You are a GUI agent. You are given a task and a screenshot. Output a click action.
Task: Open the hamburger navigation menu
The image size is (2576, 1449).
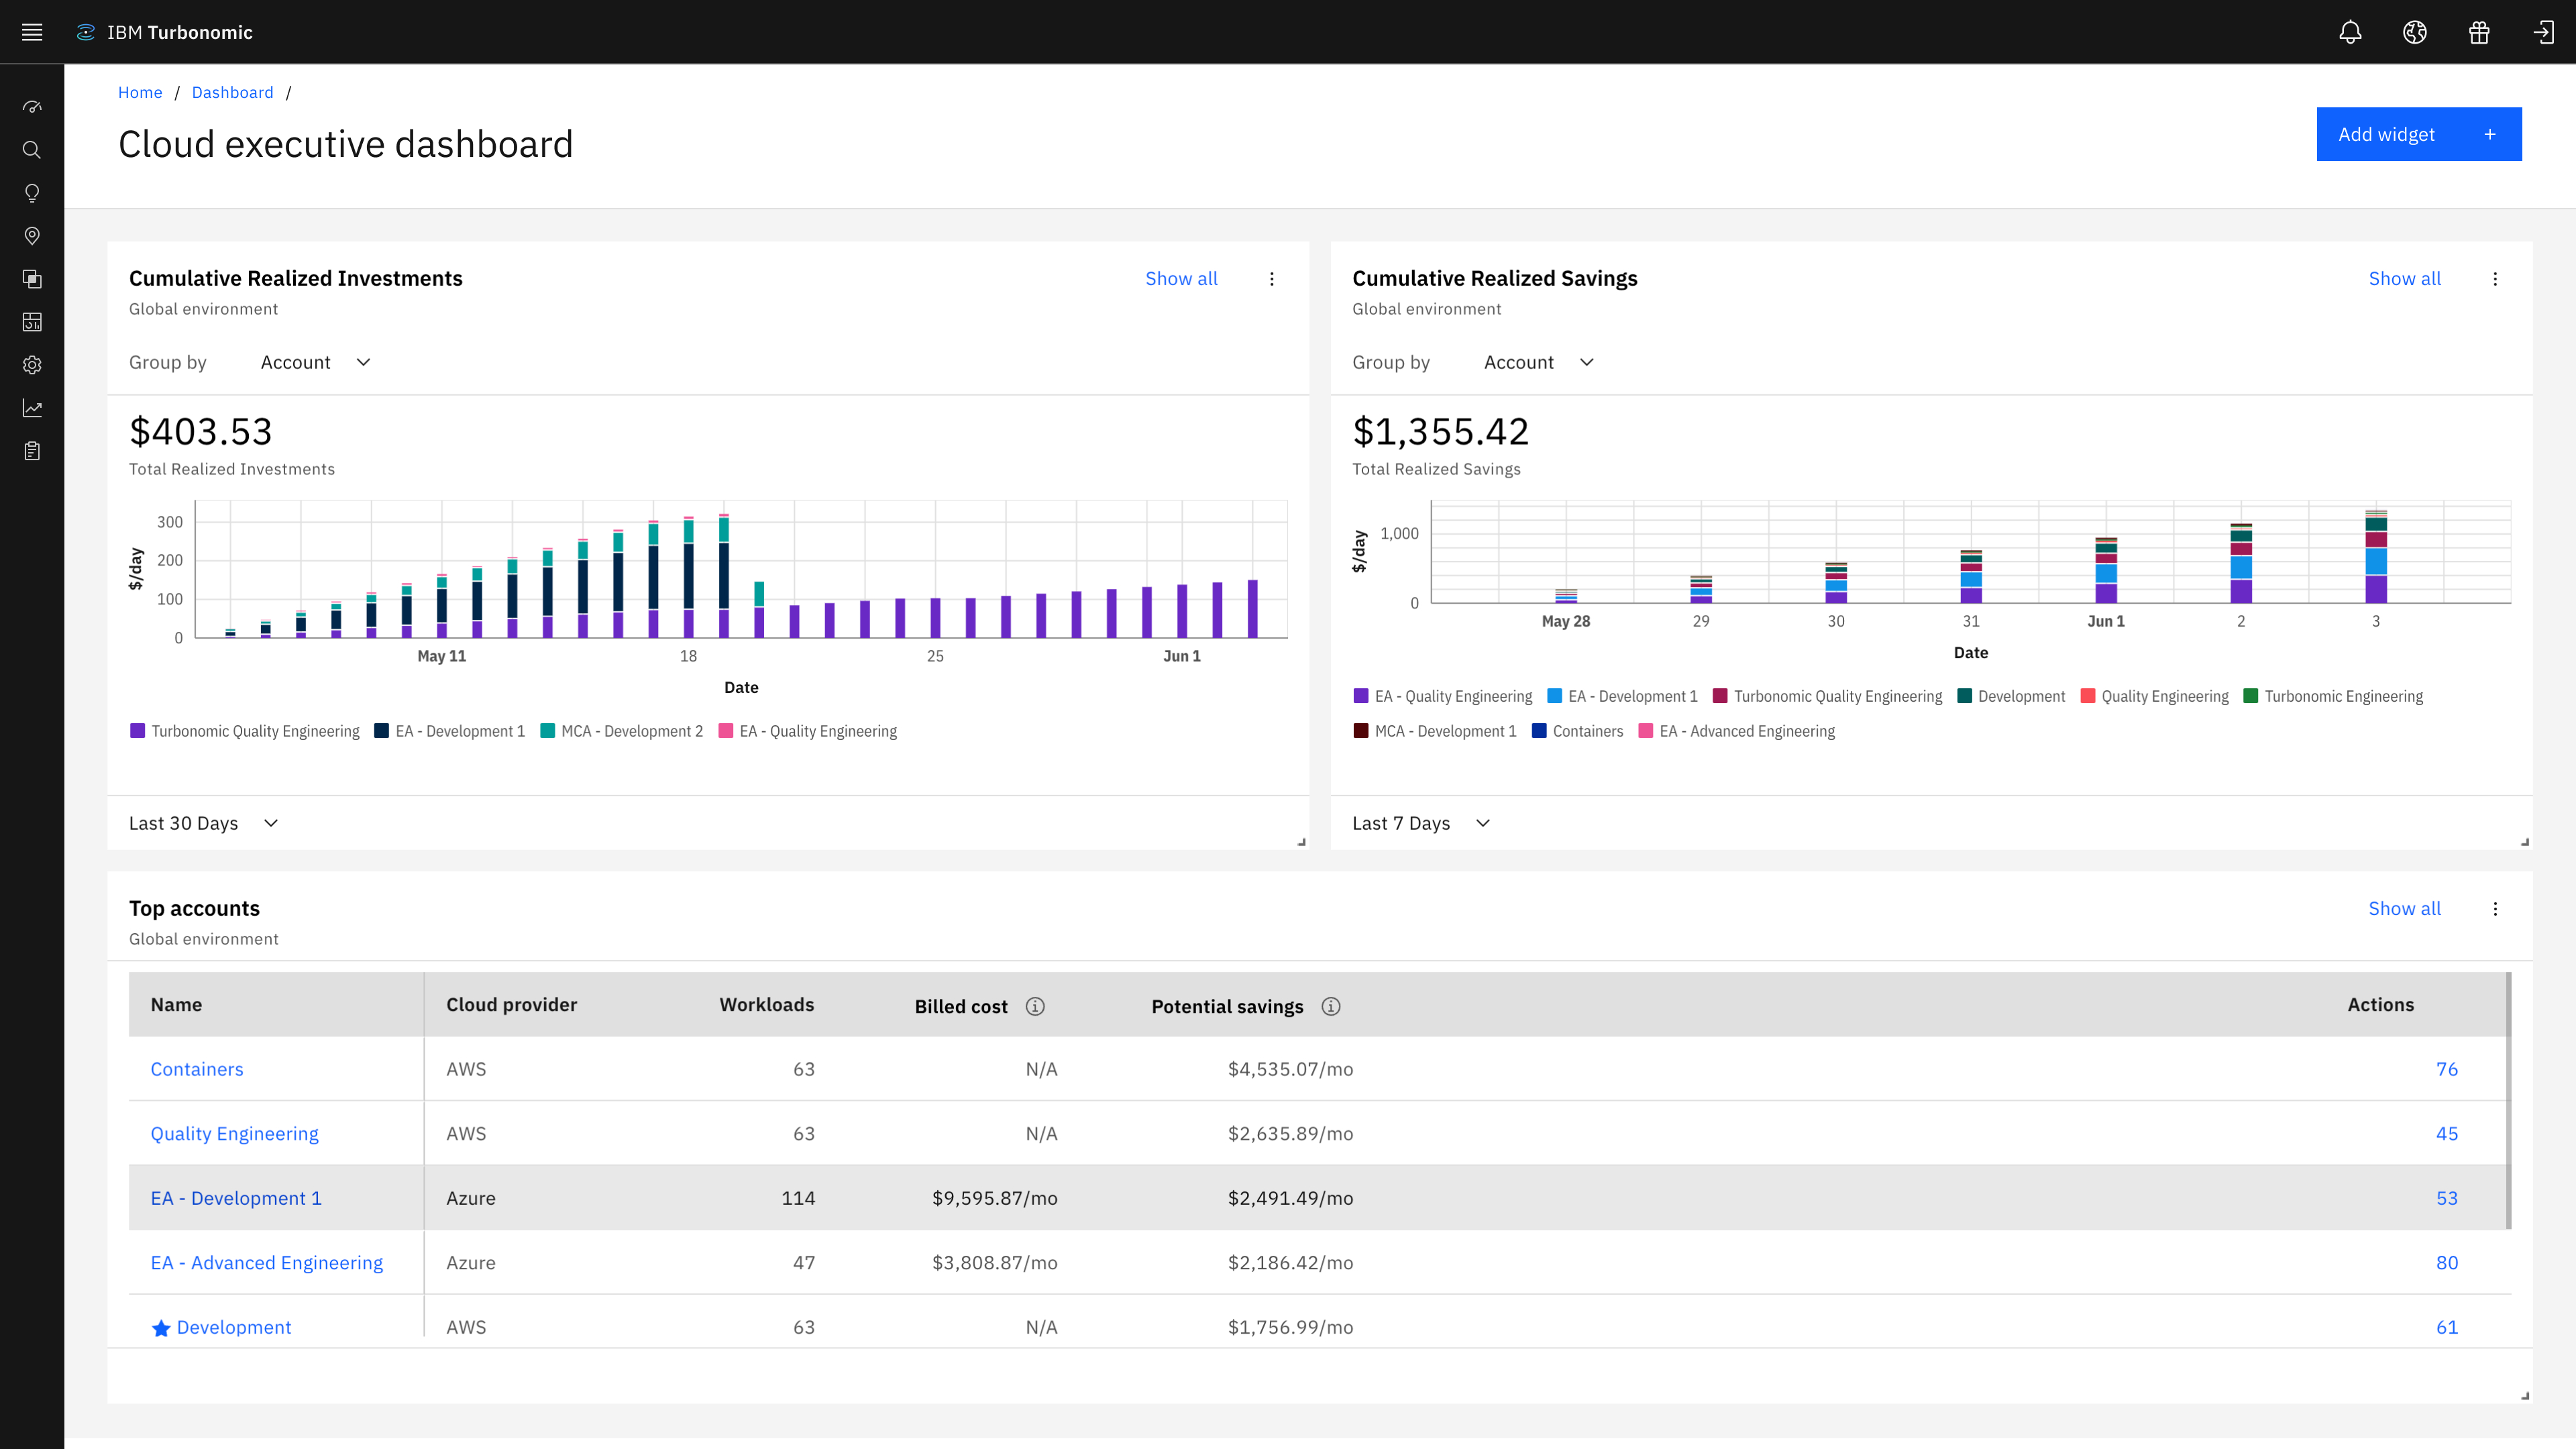pyautogui.click(x=32, y=32)
